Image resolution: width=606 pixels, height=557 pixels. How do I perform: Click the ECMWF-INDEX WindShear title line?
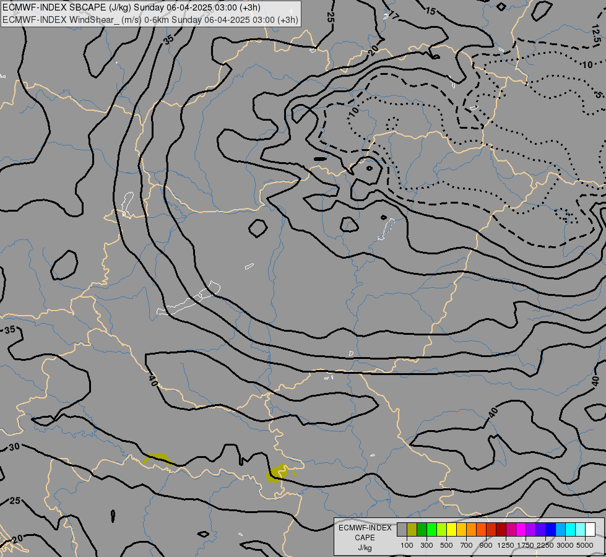pos(150,20)
